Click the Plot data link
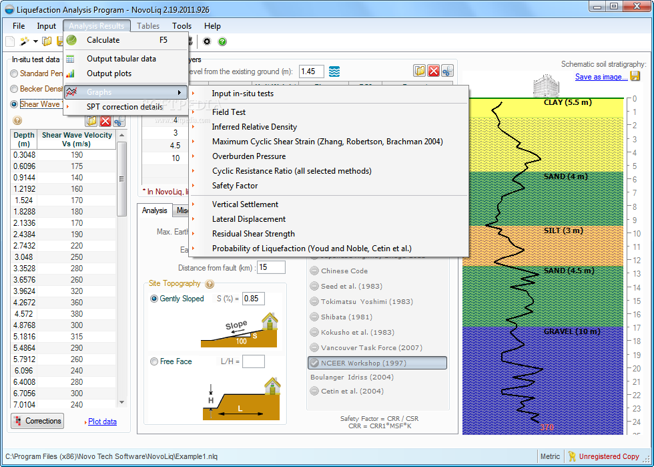Screen dimensions: 654x467 tap(102, 422)
